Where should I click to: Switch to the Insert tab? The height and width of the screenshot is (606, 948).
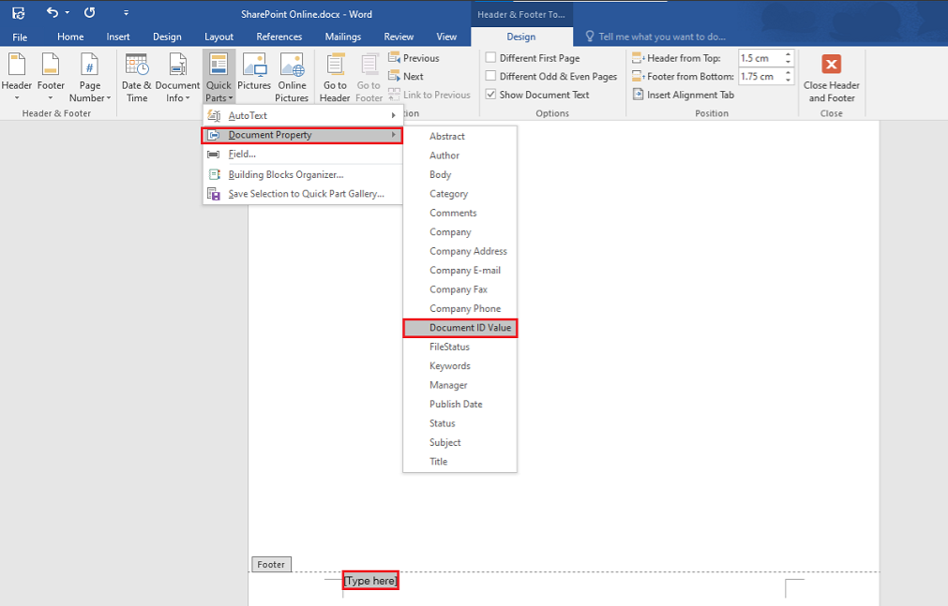pos(118,37)
